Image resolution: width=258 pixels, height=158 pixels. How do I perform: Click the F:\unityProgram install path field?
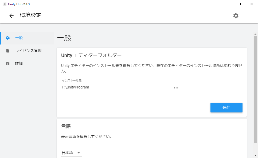tap(107, 87)
